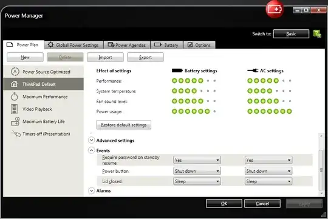Click the Lid closed label
Image resolution: width=328 pixels, height=219 pixels.
pos(112,181)
